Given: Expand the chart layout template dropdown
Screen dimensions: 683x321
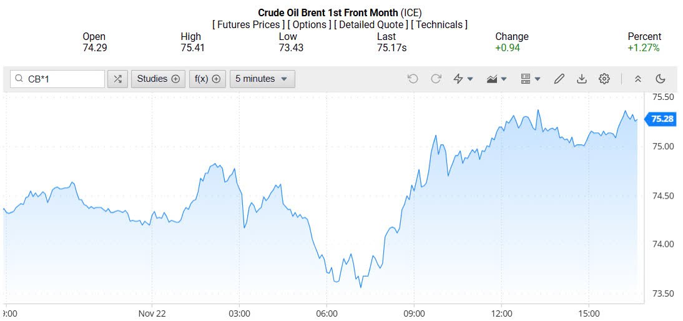Looking at the screenshot, I should tap(530, 79).
